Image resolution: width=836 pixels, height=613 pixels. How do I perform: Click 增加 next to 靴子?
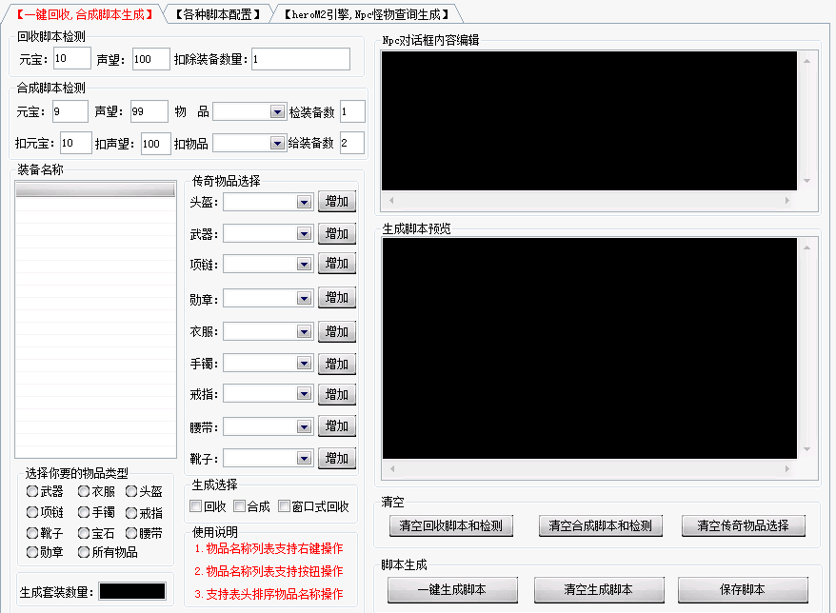point(337,459)
